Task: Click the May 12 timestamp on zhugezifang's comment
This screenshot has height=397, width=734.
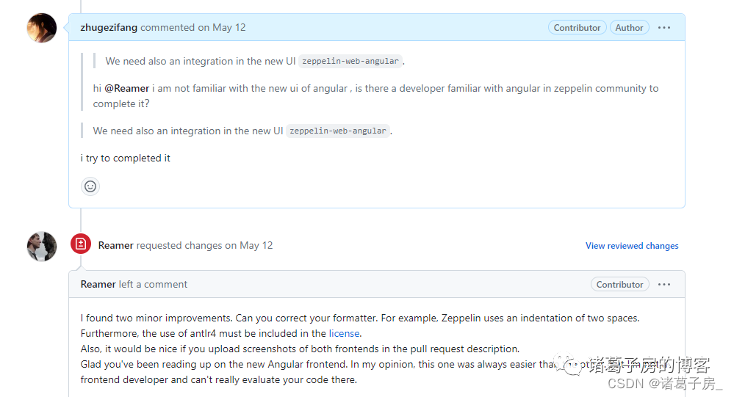Action: pyautogui.click(x=229, y=28)
